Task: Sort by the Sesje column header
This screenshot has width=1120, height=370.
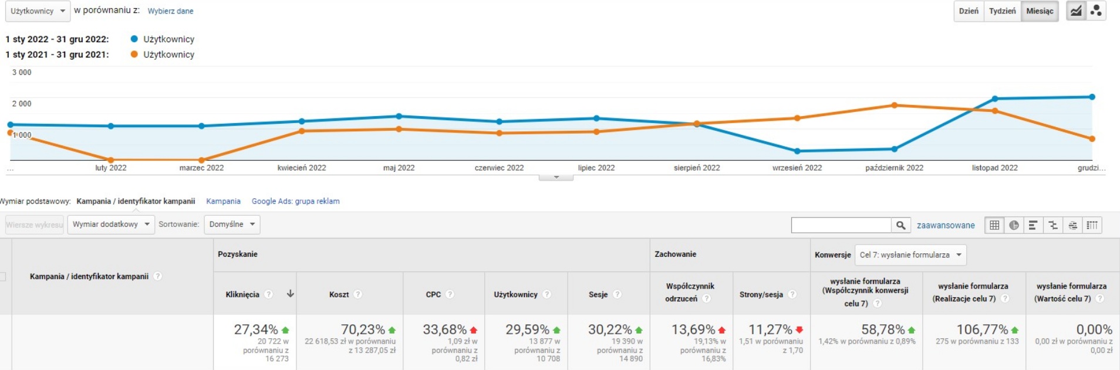Action: click(x=598, y=294)
